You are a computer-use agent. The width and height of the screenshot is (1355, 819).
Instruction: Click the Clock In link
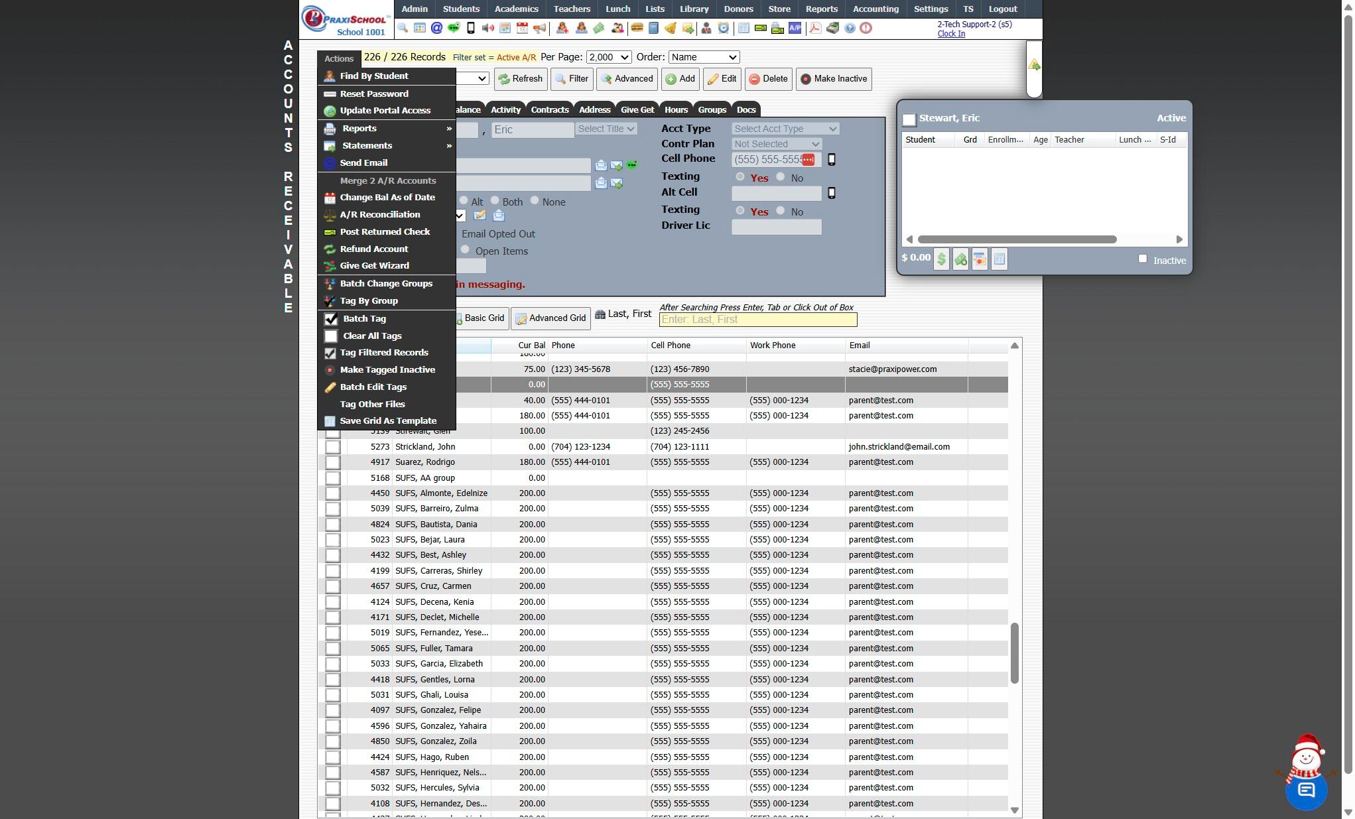point(950,34)
